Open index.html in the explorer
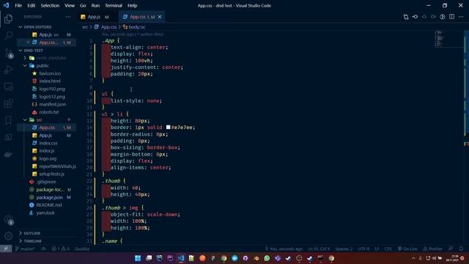This screenshot has width=469, height=264. pos(50,81)
